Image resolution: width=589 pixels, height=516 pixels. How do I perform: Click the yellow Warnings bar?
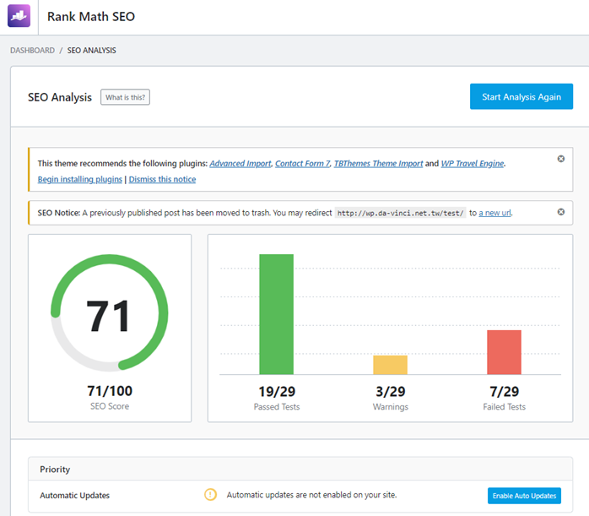391,365
